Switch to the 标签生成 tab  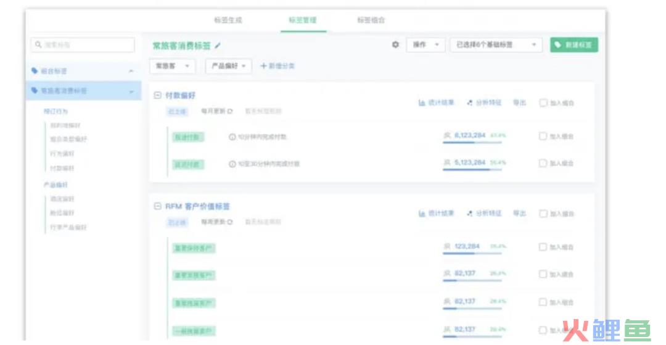pyautogui.click(x=228, y=20)
